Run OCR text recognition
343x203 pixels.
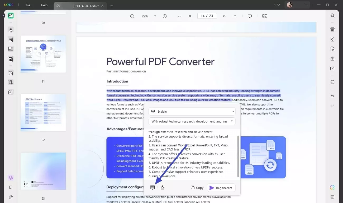[332, 29]
